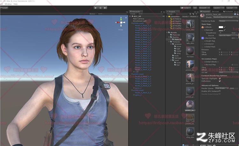Click the Specular color swatch

pyautogui.click(x=221, y=30)
